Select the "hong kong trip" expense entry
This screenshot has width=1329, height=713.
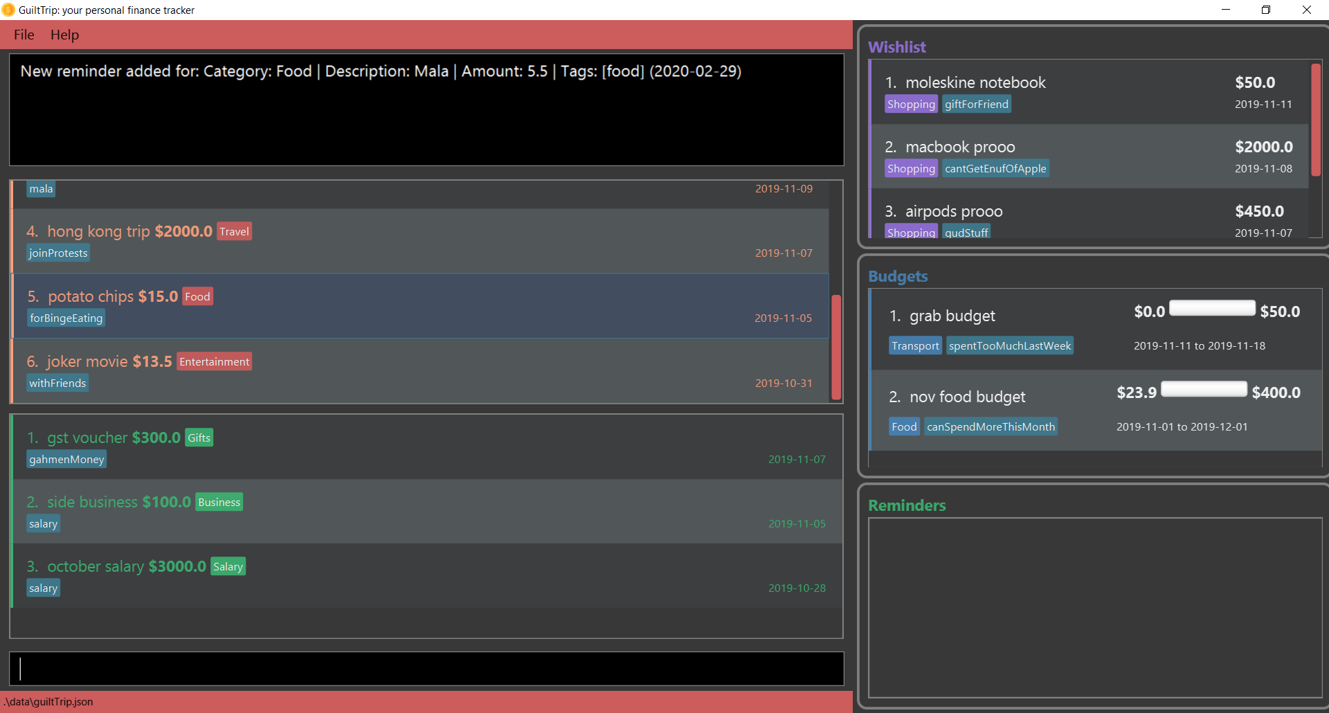pyautogui.click(x=421, y=241)
